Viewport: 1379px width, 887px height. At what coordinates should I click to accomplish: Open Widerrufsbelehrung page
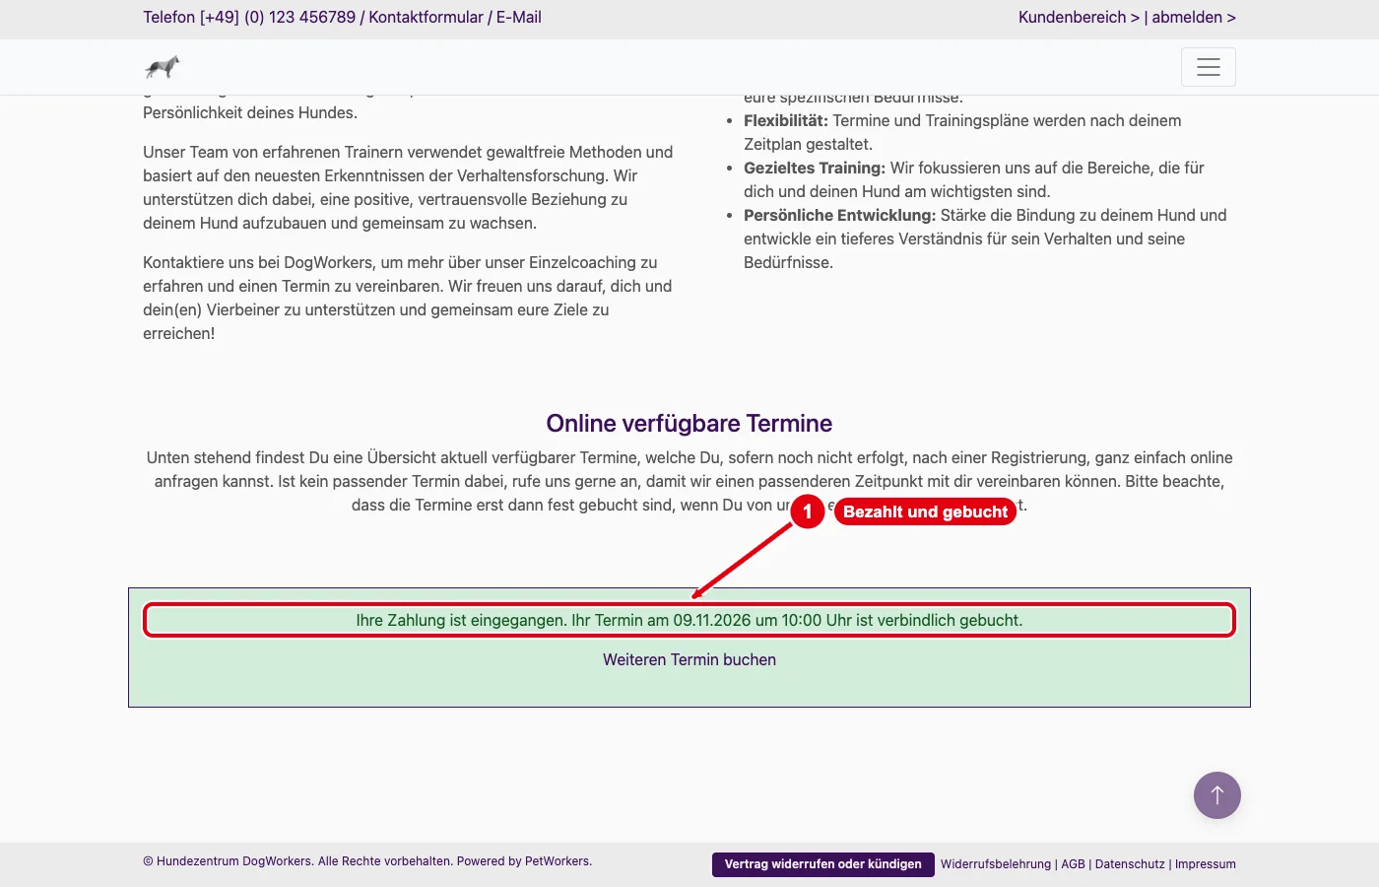click(x=996, y=864)
